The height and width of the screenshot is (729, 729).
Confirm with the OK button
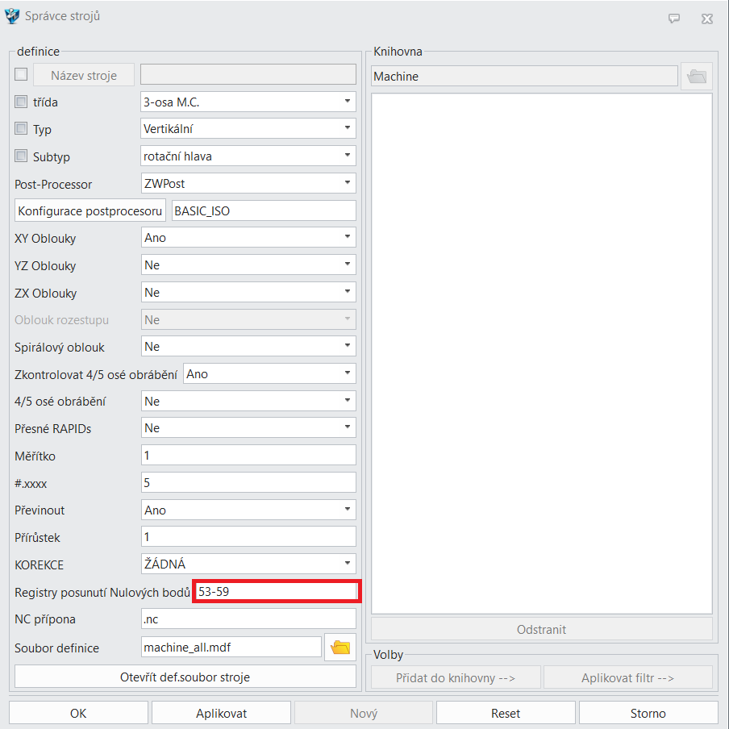point(78,713)
